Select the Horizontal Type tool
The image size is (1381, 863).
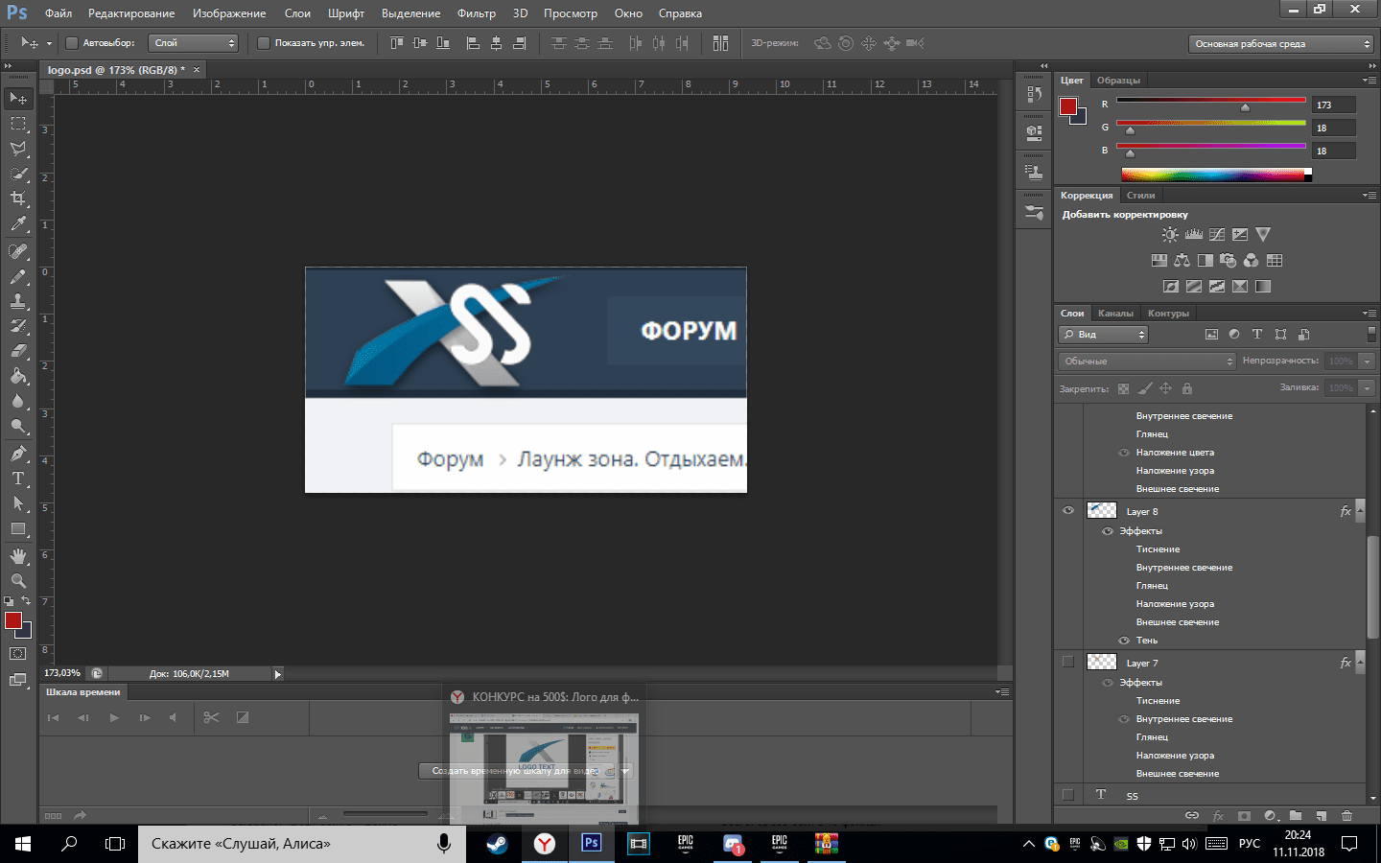tap(18, 478)
